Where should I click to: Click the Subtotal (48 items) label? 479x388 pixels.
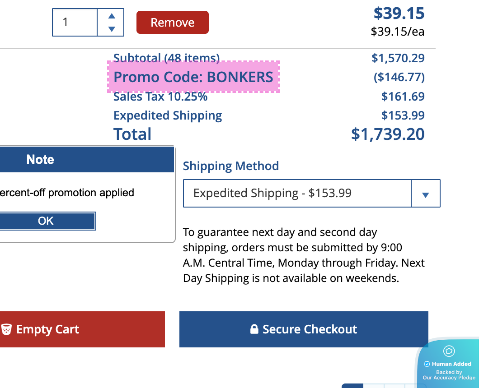166,57
